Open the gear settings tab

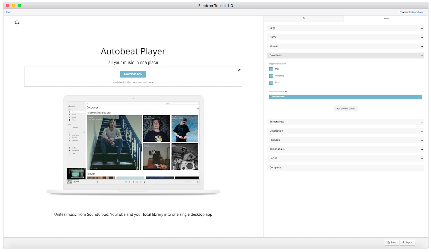[x=303, y=18]
